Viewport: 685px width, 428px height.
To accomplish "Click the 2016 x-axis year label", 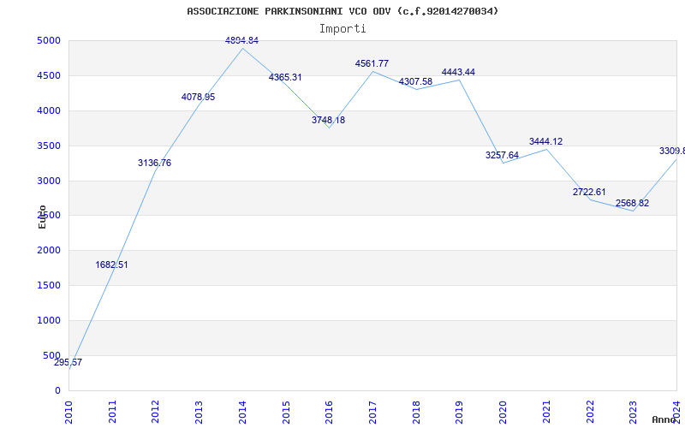I will pyautogui.click(x=330, y=412).
